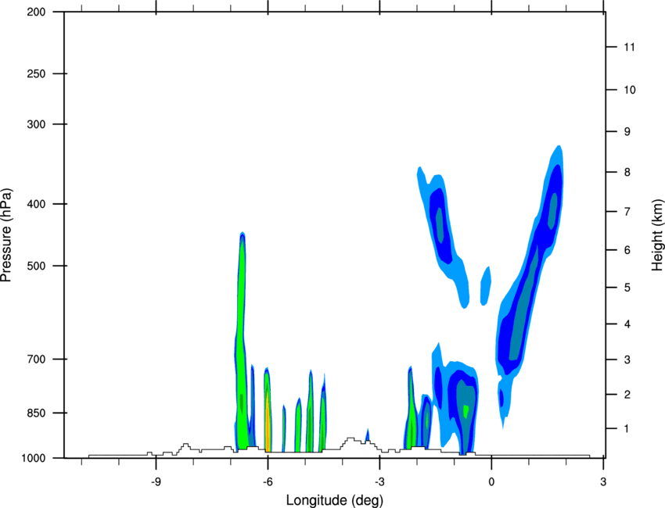This screenshot has height=508, width=665.
Task: Pick the 7 km height label
Action: pos(627,212)
